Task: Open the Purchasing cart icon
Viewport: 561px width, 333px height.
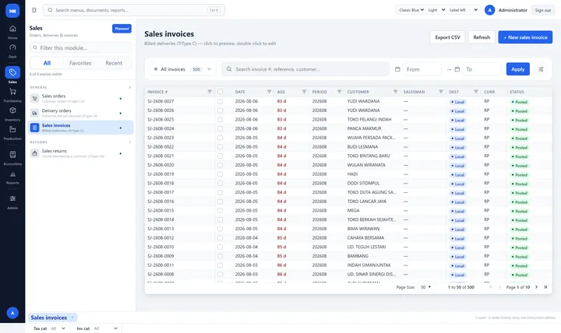Action: (x=12, y=92)
